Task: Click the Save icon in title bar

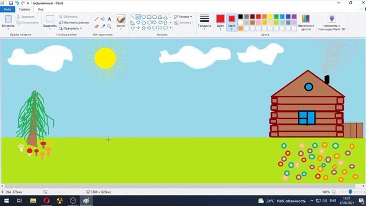Action: click(11, 3)
